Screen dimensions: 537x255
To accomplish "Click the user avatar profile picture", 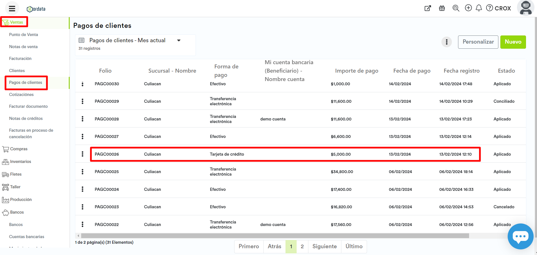I will 525,8.
